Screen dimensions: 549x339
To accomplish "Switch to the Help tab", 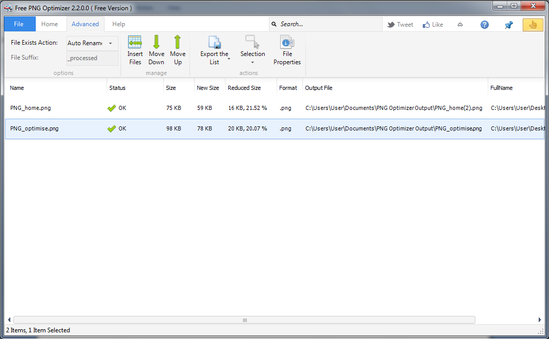I will click(118, 24).
